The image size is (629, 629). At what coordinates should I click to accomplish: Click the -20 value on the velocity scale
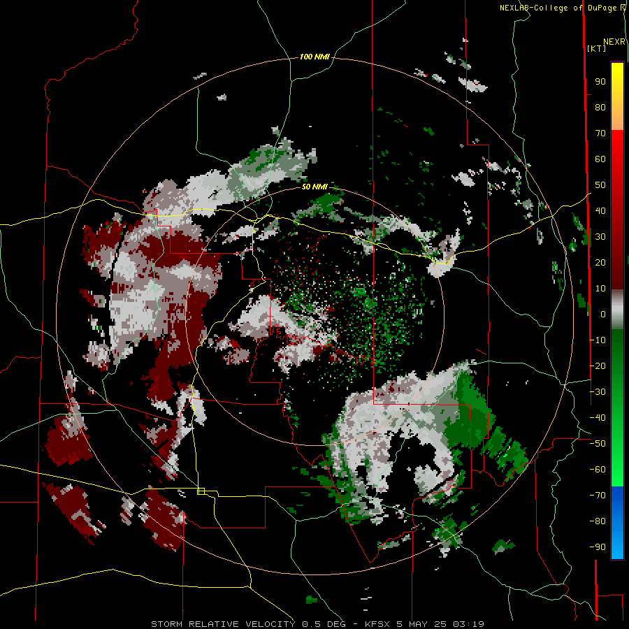point(598,366)
